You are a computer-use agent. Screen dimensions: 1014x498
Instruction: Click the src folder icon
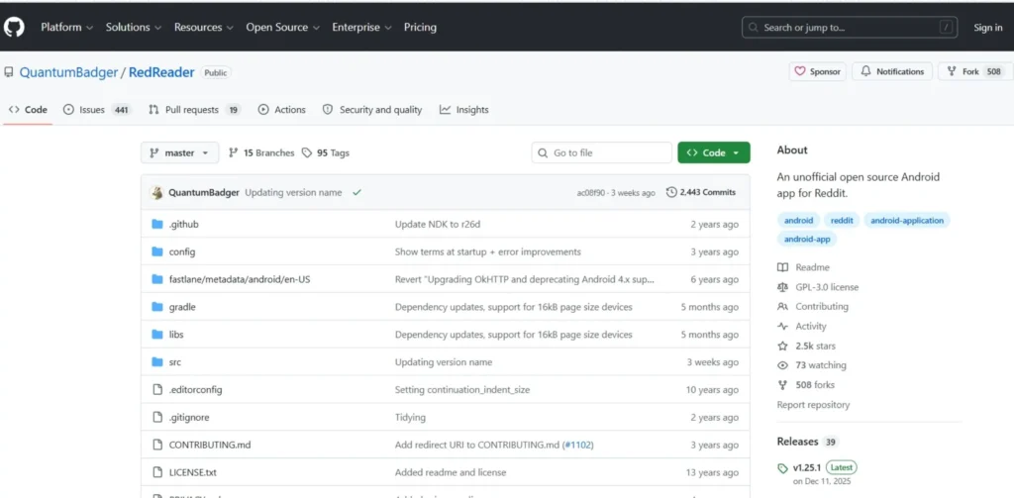click(157, 362)
